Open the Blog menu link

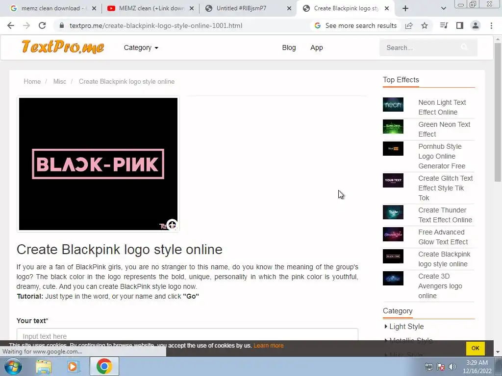coord(289,47)
